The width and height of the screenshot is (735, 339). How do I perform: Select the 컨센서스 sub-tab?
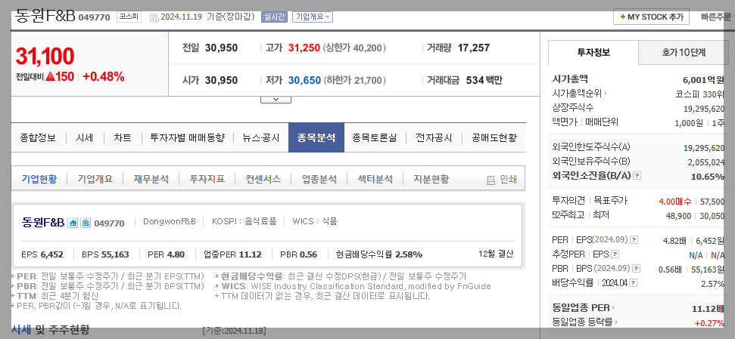click(263, 179)
